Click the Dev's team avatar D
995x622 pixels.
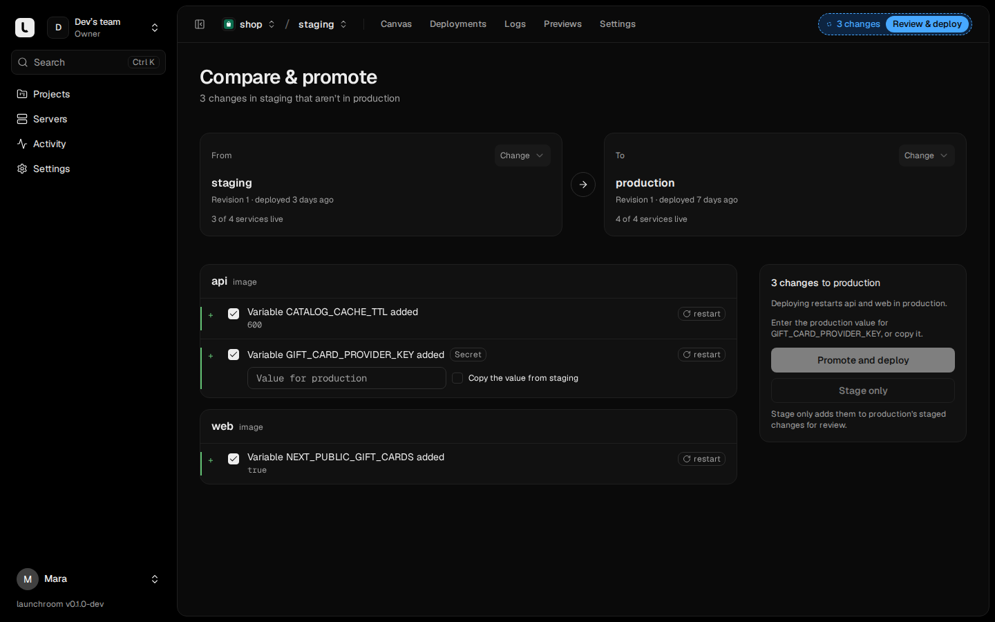58,28
